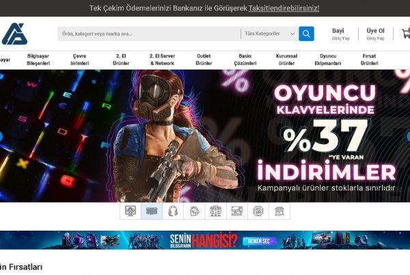Click Üye Ol sign-up link
410x275 pixels.
coord(375,33)
